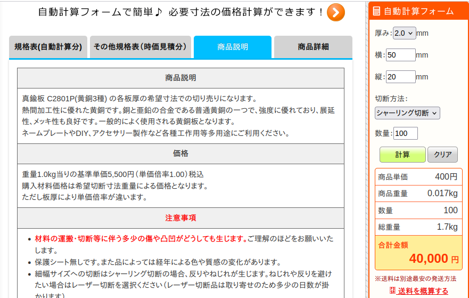This screenshot has height=298, width=469.
Task: Click the 注意事項 heading in red
Action: click(180, 218)
